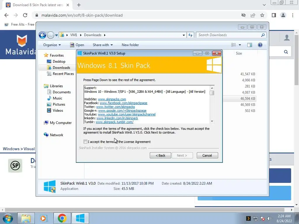Open the view options dropdown arrow

(x=240, y=45)
